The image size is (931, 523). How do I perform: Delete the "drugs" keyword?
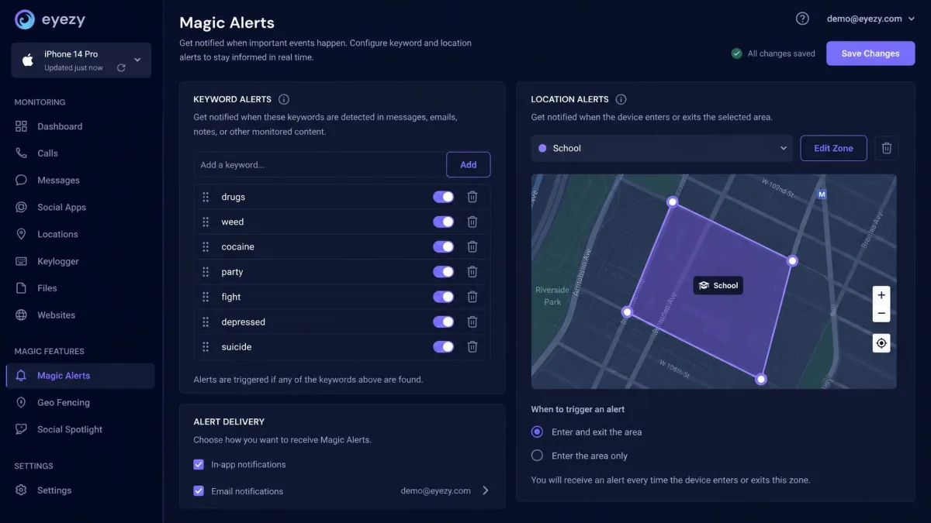click(472, 197)
